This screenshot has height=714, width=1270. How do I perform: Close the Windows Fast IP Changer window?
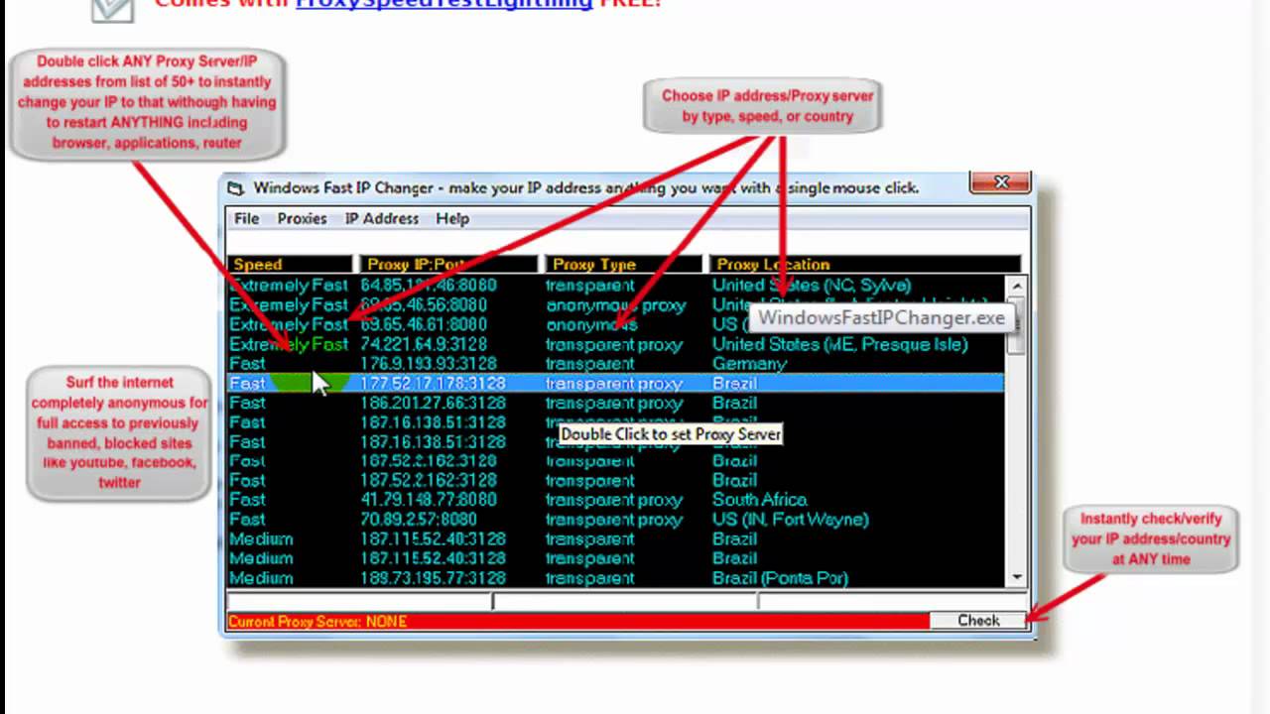coord(1001,182)
